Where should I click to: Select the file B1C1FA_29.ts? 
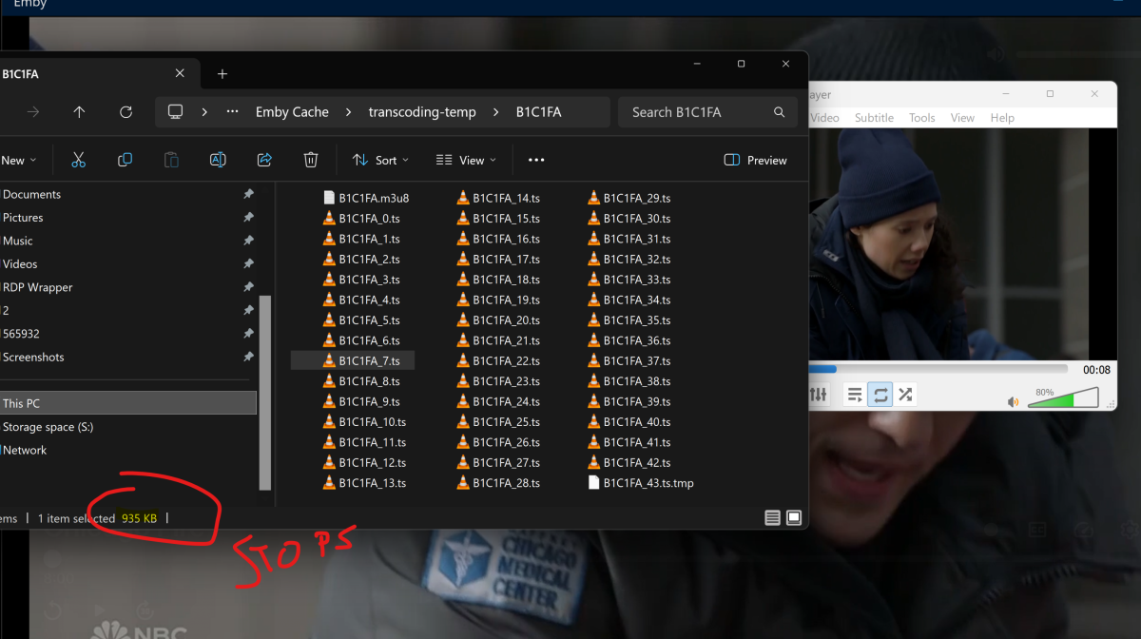(629, 199)
